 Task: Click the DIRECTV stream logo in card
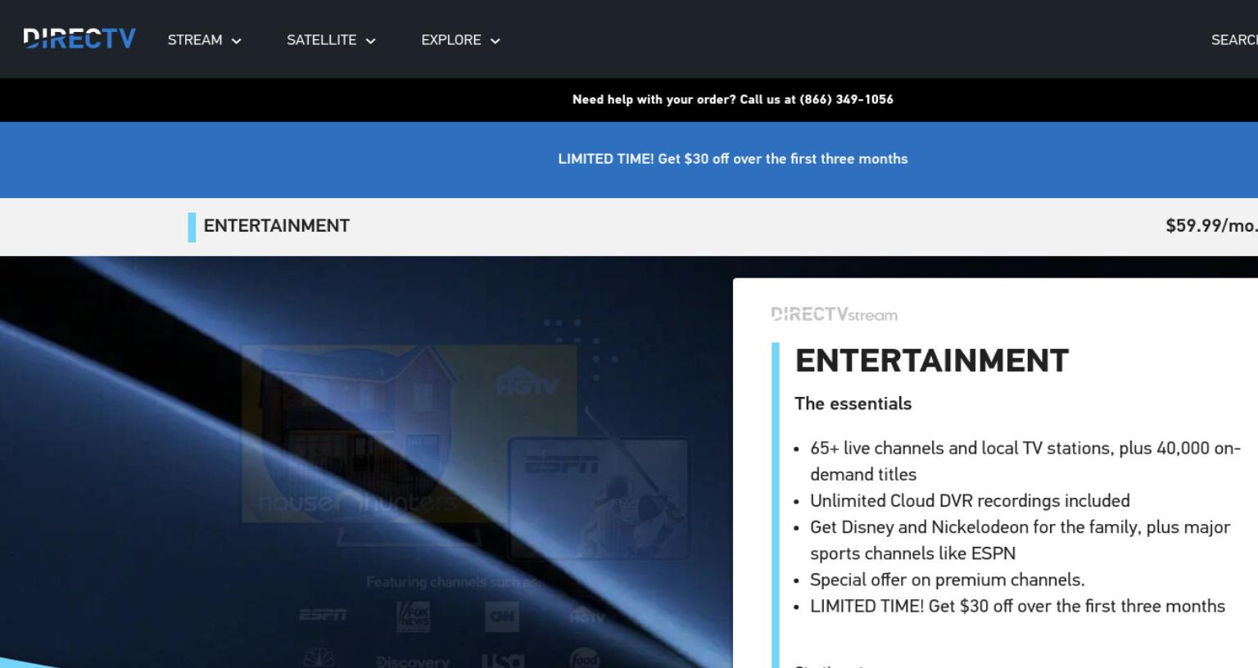834,314
